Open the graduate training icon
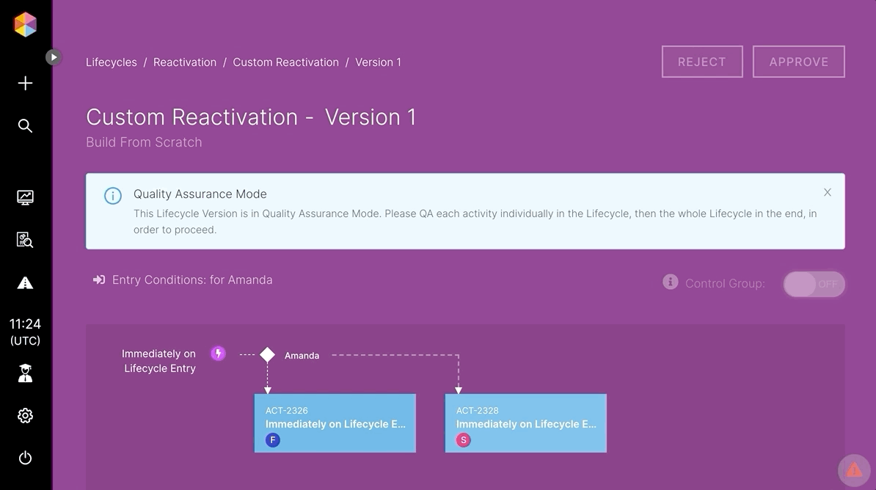This screenshot has height=490, width=876. 25,373
